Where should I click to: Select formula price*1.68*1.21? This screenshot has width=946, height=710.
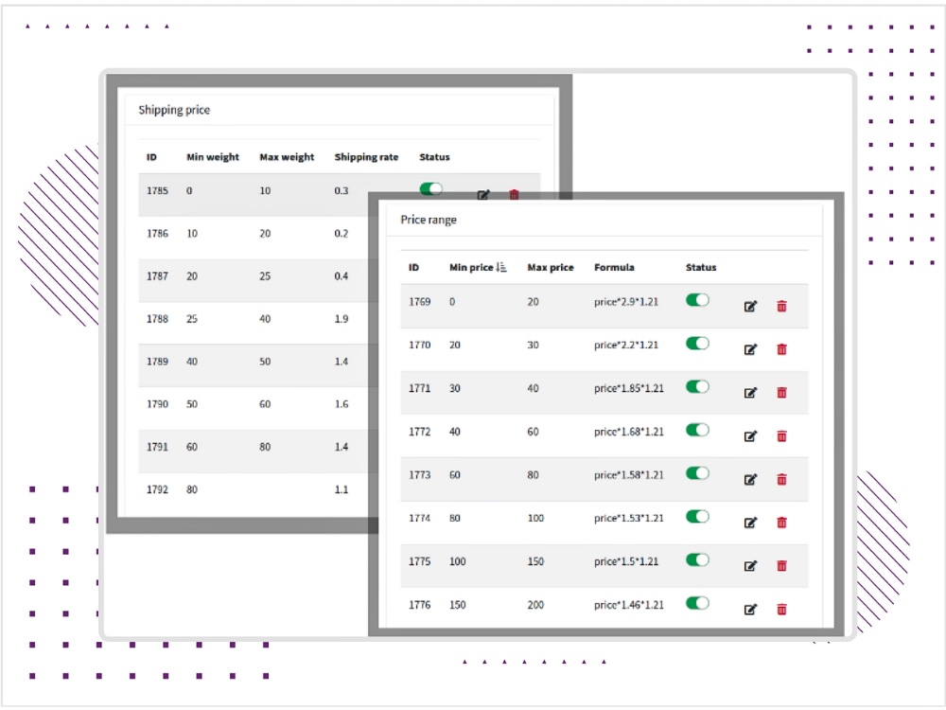pos(629,433)
